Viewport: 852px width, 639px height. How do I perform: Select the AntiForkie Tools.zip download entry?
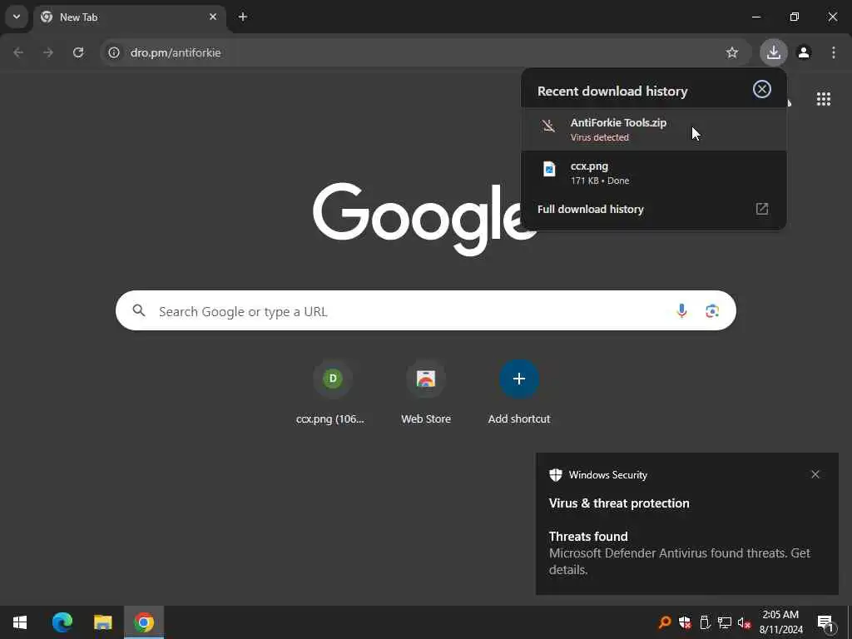(x=654, y=129)
